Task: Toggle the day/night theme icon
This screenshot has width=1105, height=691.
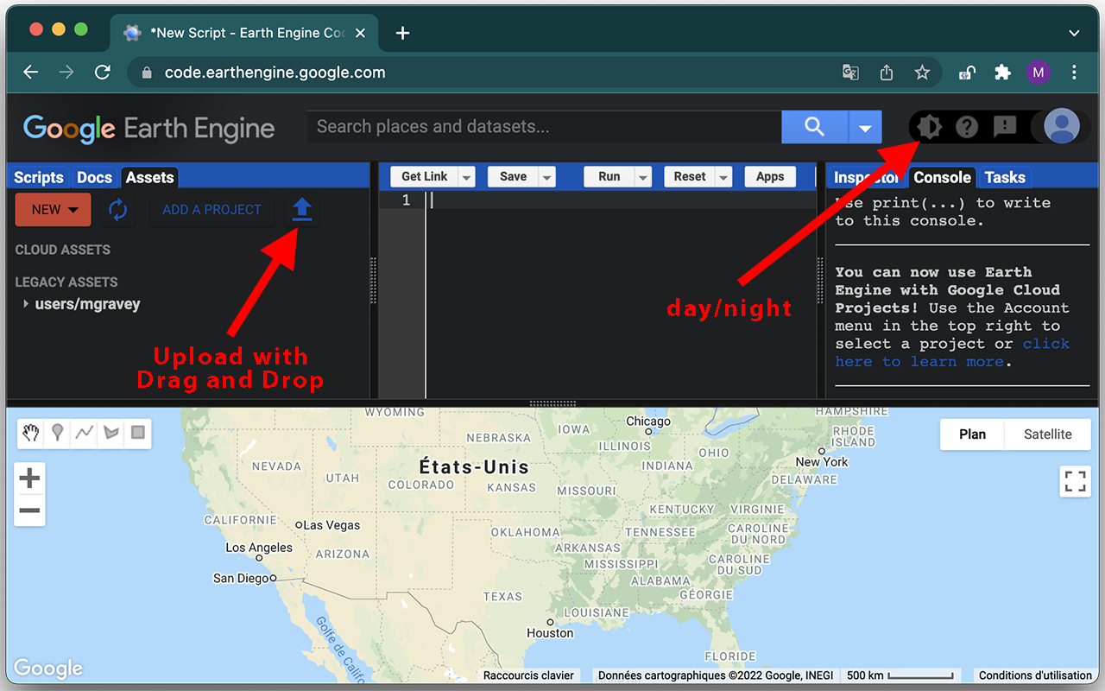Action: pos(929,127)
